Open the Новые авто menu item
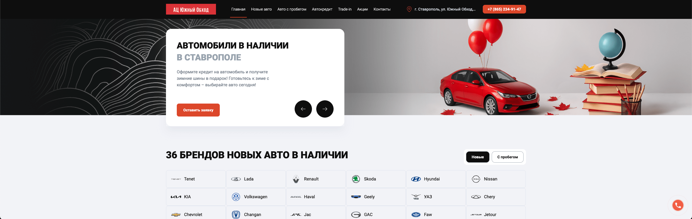Image resolution: width=692 pixels, height=219 pixels. pyautogui.click(x=261, y=9)
